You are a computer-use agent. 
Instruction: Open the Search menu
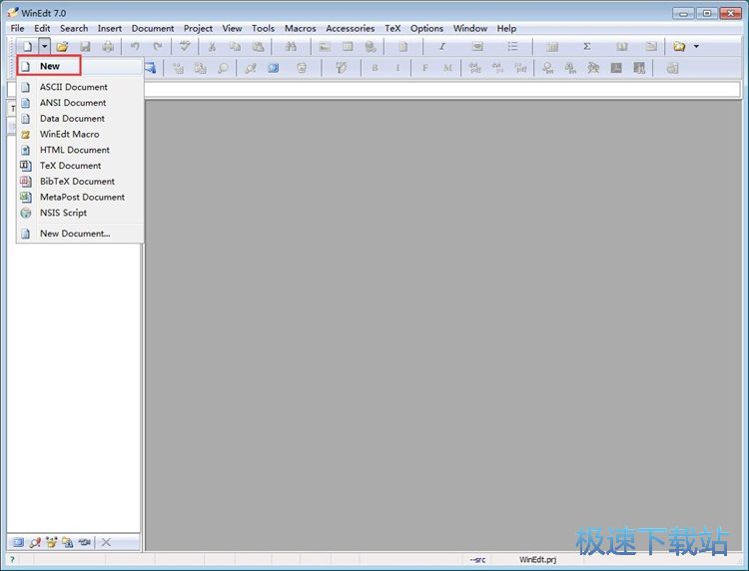pos(74,29)
